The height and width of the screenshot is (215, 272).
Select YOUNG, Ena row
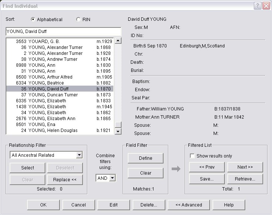(x=60, y=124)
